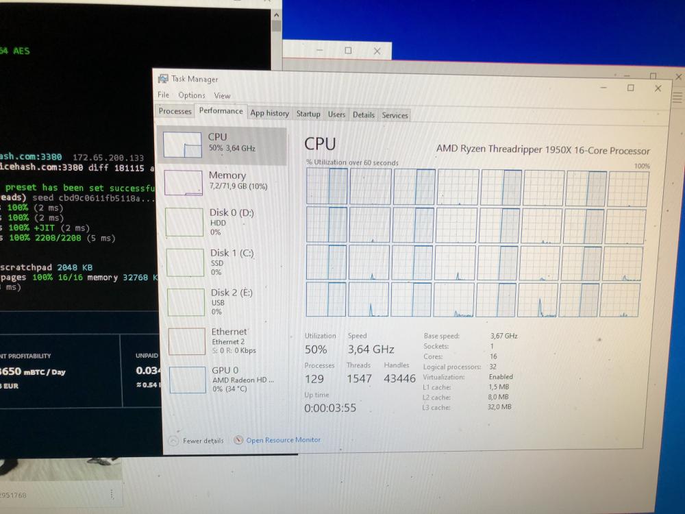Maximize the Task Manager window
The image size is (685, 514).
[630, 88]
